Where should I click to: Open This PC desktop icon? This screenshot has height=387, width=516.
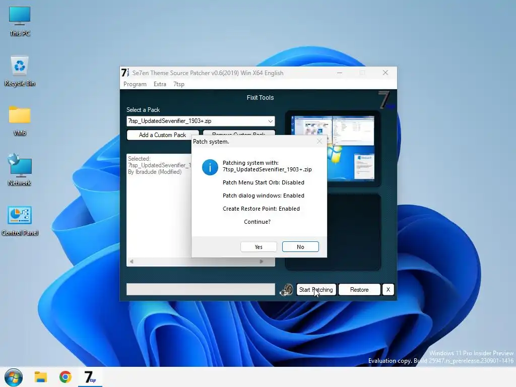click(x=20, y=21)
